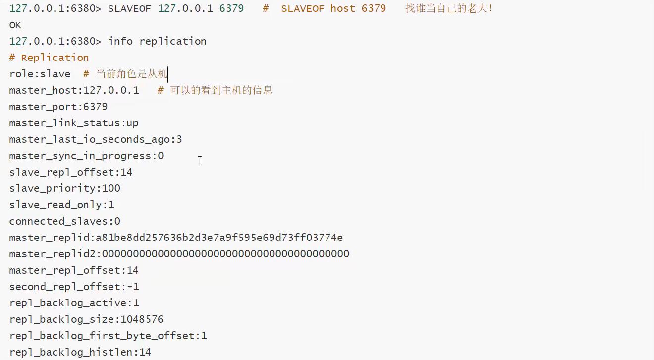Image resolution: width=654 pixels, height=360 pixels.
Task: Click connected_slaves:0 line
Action: (x=64, y=221)
